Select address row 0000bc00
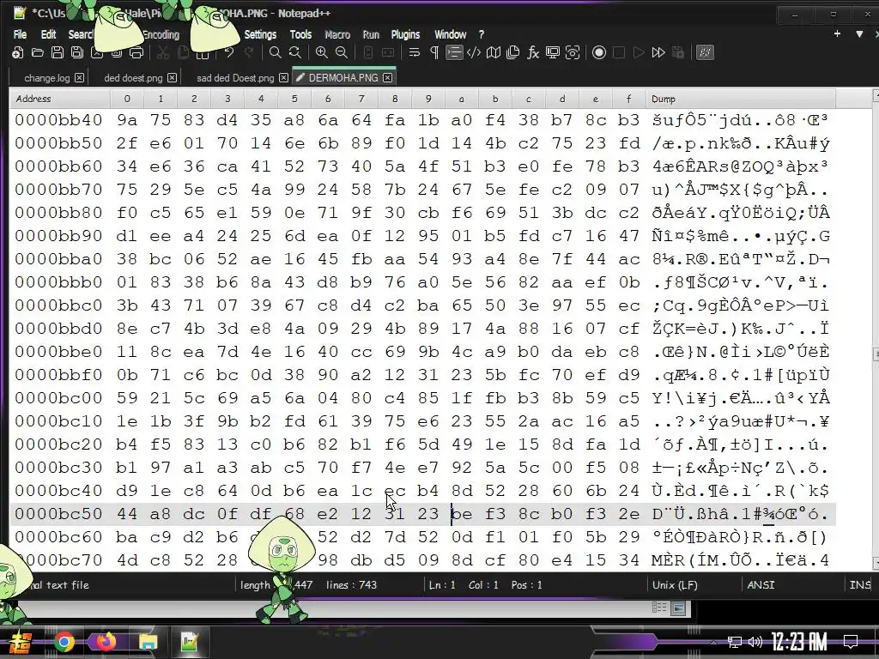The width and height of the screenshot is (879, 659). point(59,398)
